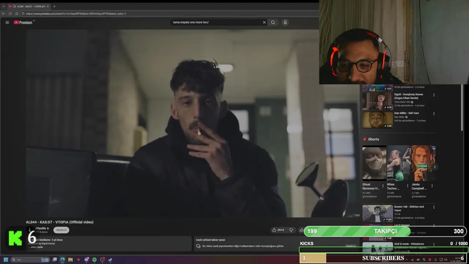
Task: Expand description with daha fazla
Action: [36, 247]
